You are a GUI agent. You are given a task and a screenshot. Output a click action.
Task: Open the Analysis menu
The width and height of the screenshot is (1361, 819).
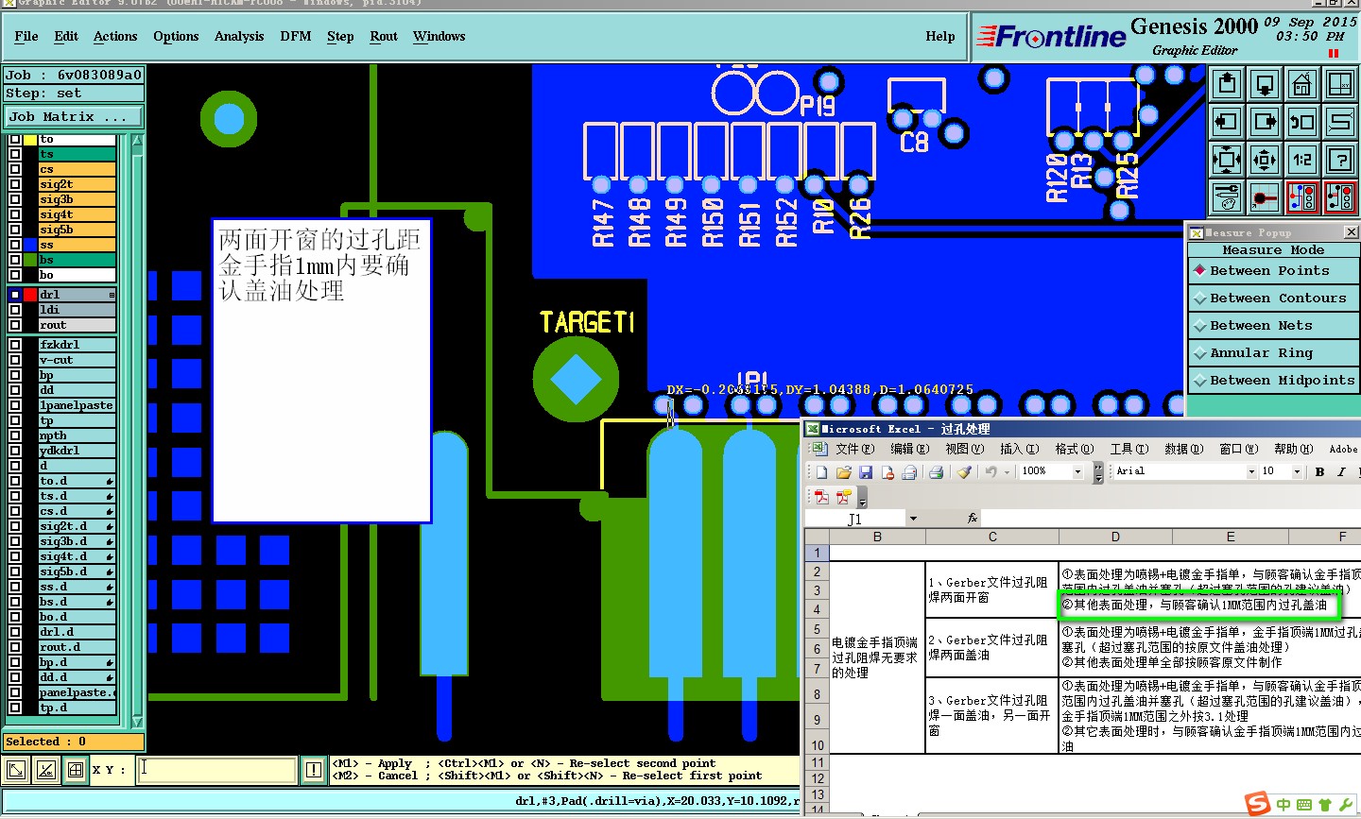coord(239,36)
